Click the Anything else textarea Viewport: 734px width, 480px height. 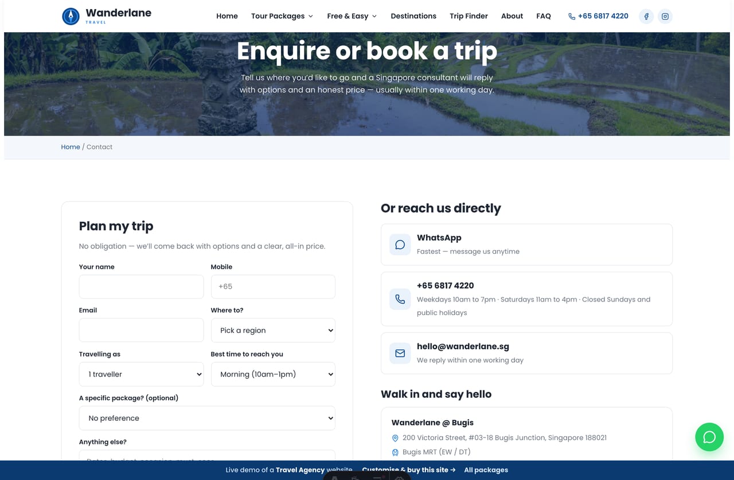tap(207, 455)
